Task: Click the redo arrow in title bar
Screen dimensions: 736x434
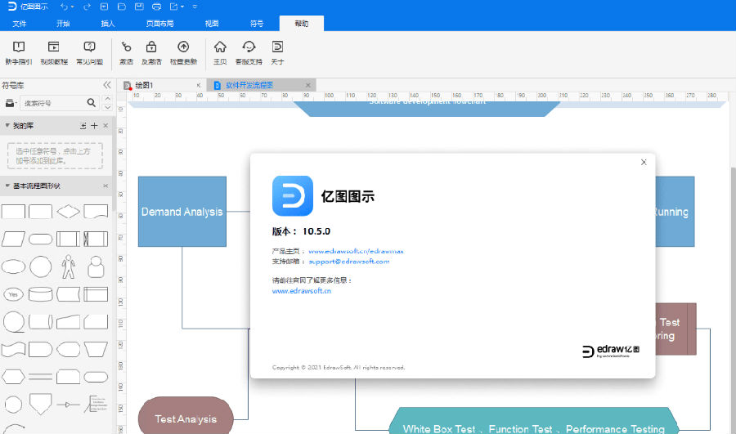Action: [87, 7]
